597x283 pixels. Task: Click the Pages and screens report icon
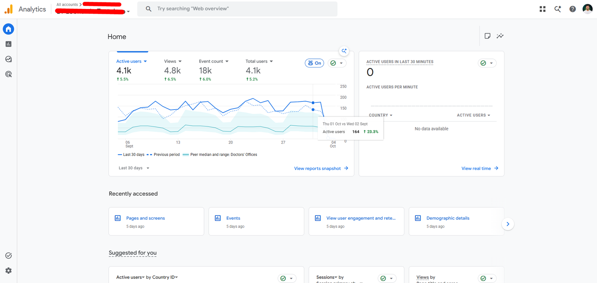click(x=118, y=218)
